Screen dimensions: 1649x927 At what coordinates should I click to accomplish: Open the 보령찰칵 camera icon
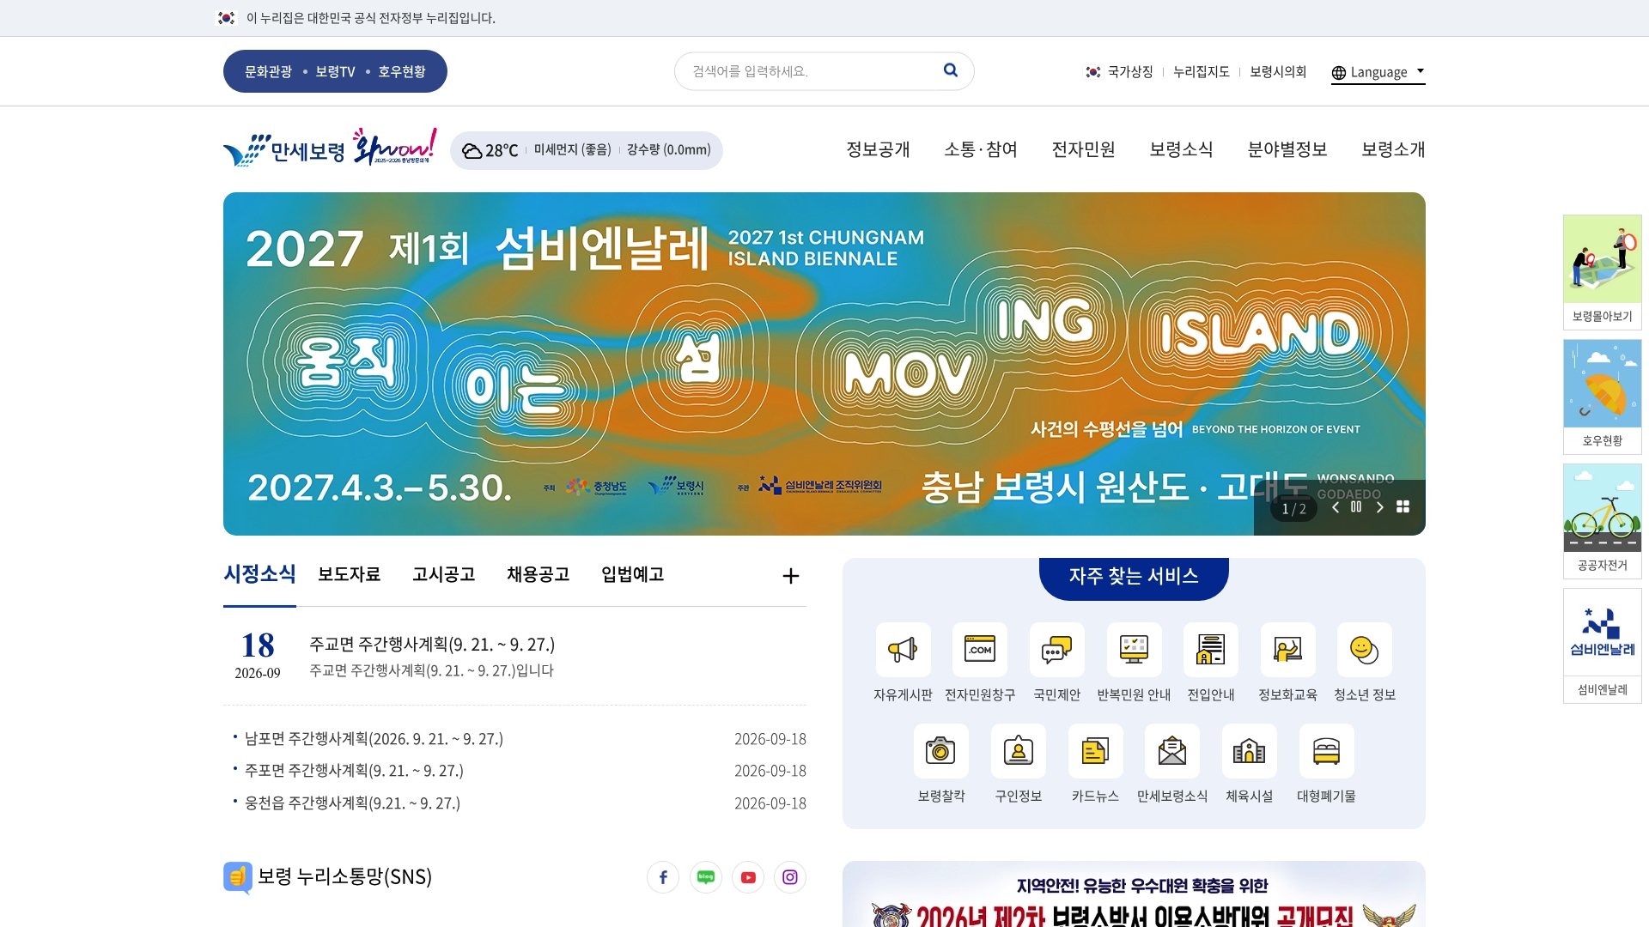tap(941, 751)
